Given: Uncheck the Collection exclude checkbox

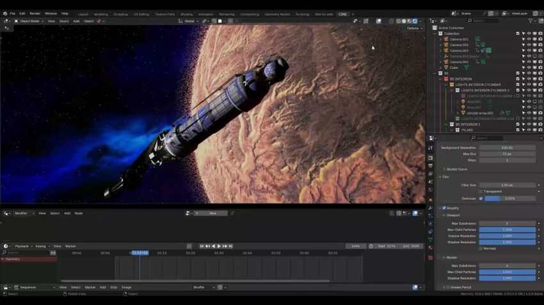Looking at the screenshot, I should [518, 34].
